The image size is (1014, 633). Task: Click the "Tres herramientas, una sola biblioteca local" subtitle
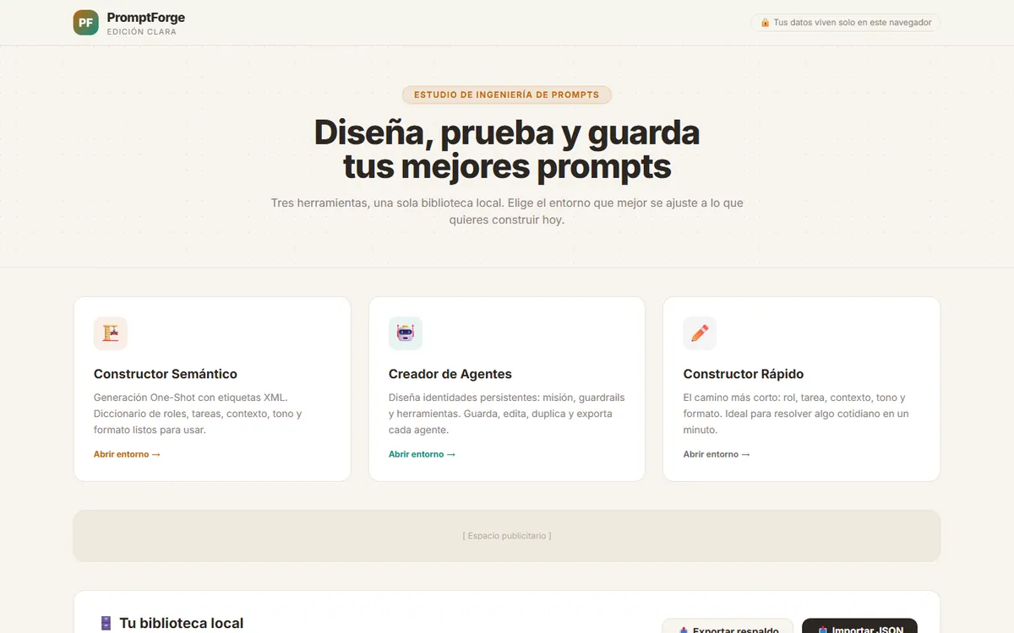[507, 211]
